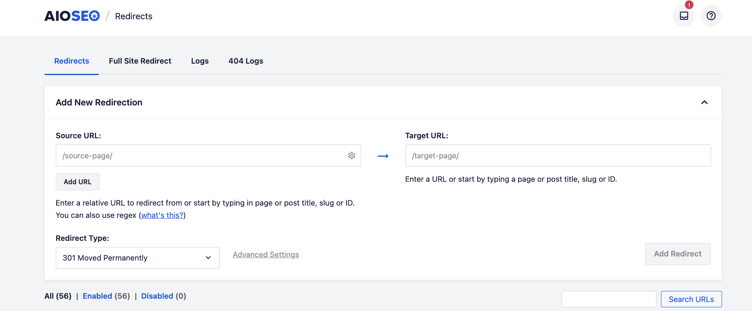Filter redirects by Disabled

click(x=157, y=296)
